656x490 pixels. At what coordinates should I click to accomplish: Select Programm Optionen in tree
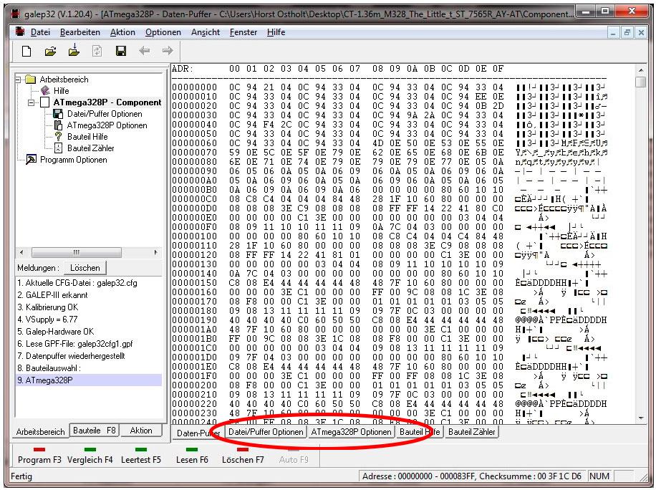74,160
